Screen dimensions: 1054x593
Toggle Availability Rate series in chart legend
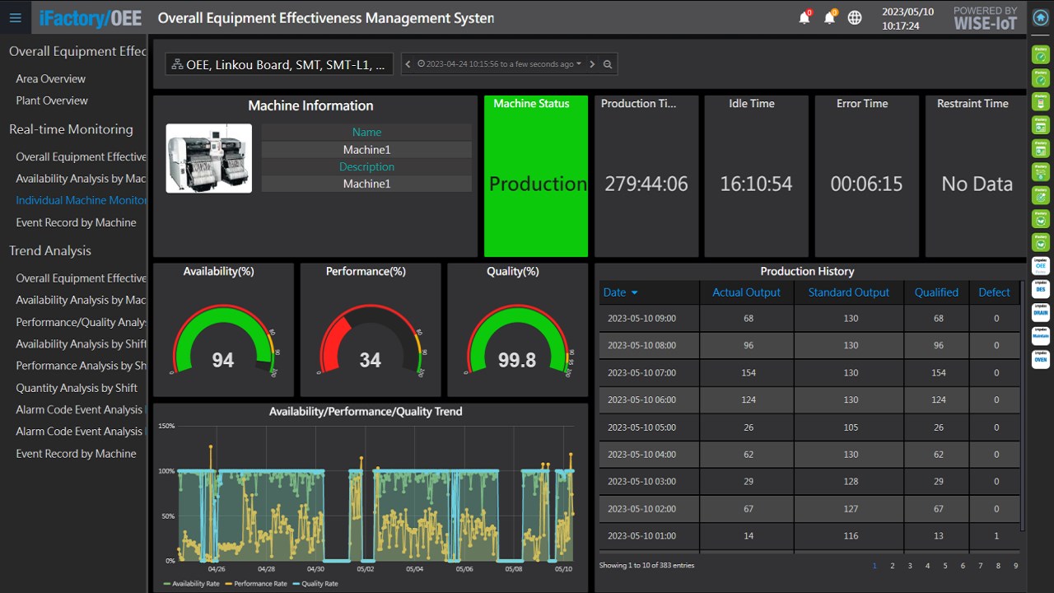pos(191,584)
